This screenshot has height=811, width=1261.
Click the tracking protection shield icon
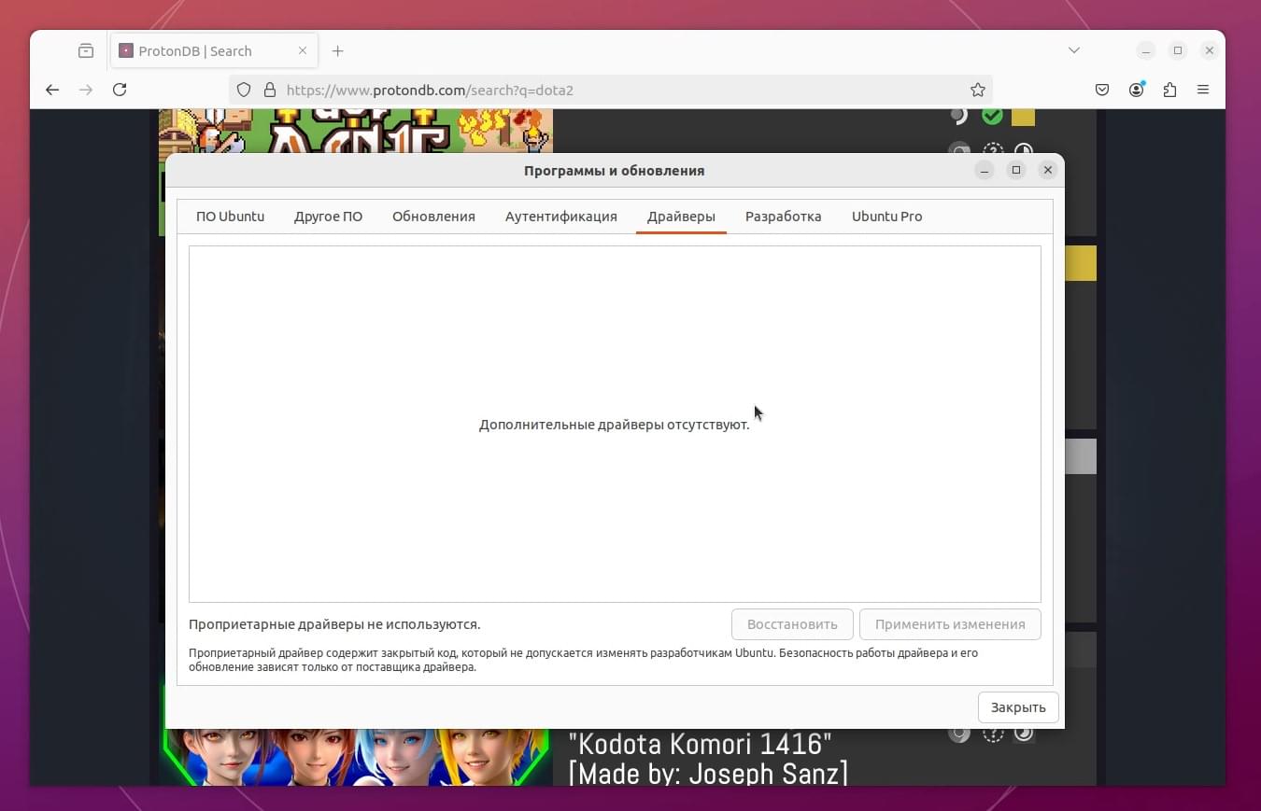[x=244, y=90]
